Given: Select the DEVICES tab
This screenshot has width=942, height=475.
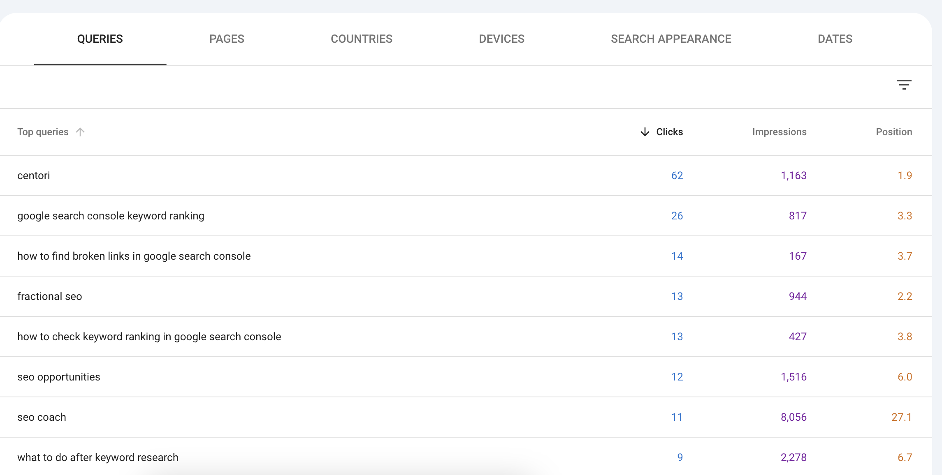Looking at the screenshot, I should [501, 39].
